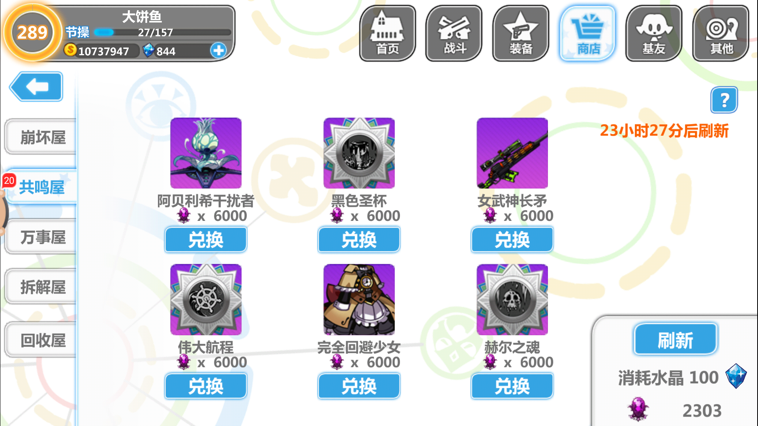This screenshot has width=758, height=426.
Task: Refresh shop with the 刷新 button
Action: (675, 340)
